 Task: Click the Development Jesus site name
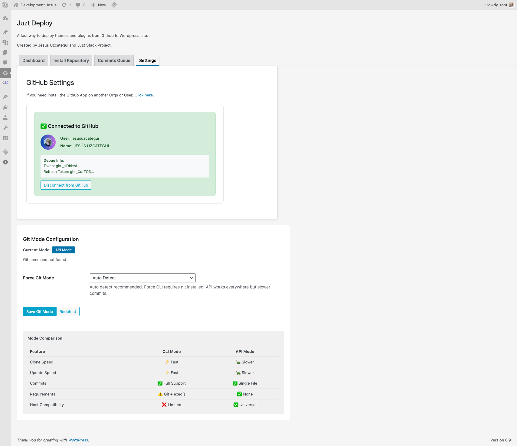38,5
